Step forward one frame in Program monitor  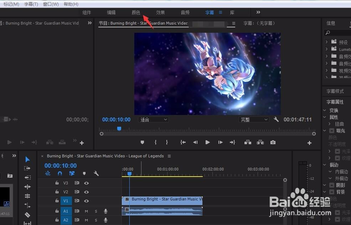[x=220, y=142]
